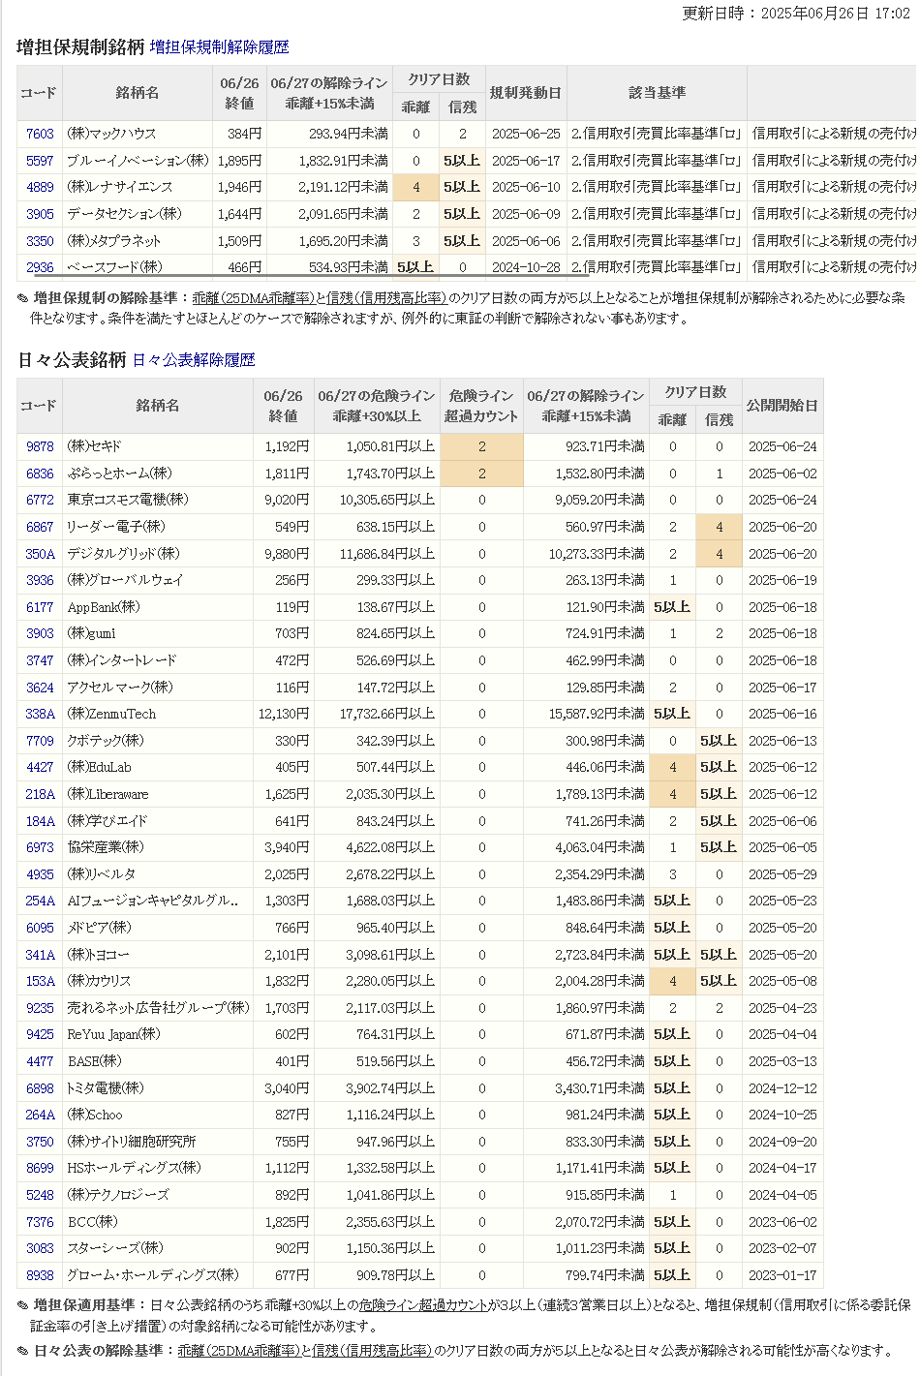
Task: Follow the 危険ライン超過カウント link
Action: point(424,1305)
